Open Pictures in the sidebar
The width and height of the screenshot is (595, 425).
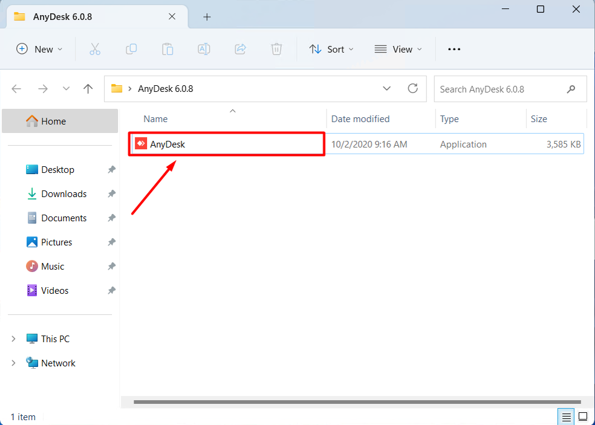coord(57,242)
